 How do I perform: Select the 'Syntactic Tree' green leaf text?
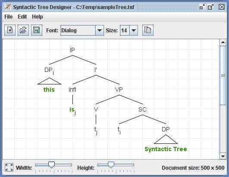(166, 149)
